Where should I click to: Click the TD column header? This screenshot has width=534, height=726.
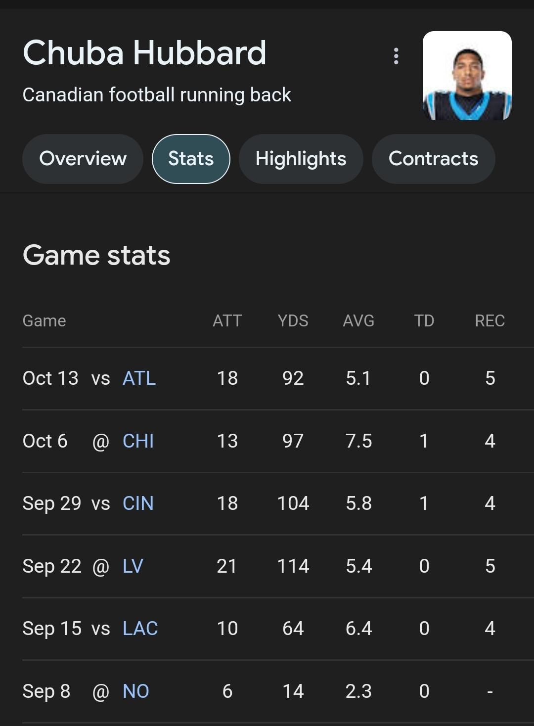424,321
